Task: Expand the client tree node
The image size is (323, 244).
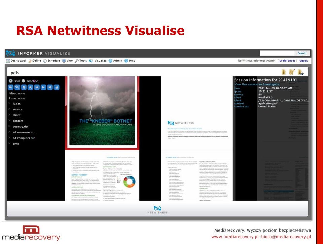Action: (9, 115)
